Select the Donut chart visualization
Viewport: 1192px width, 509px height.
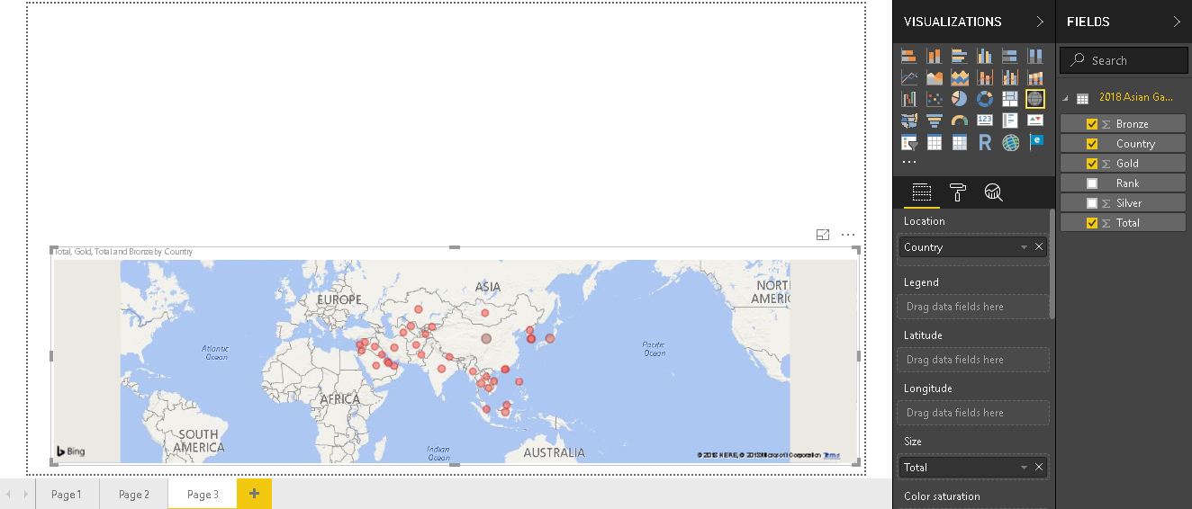click(x=985, y=99)
